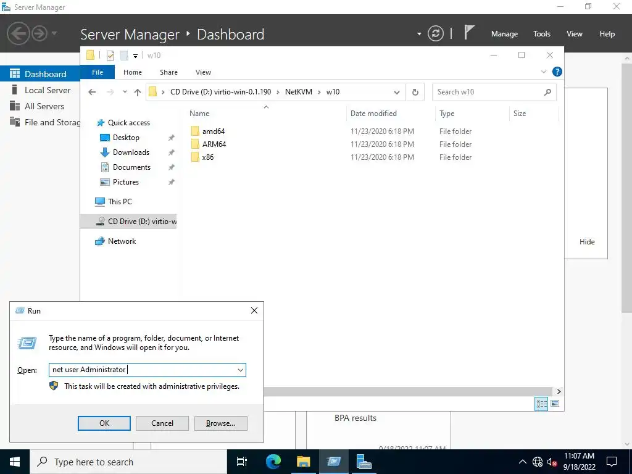Open the Action Center notification icon
Image resolution: width=632 pixels, height=474 pixels.
[x=612, y=462]
